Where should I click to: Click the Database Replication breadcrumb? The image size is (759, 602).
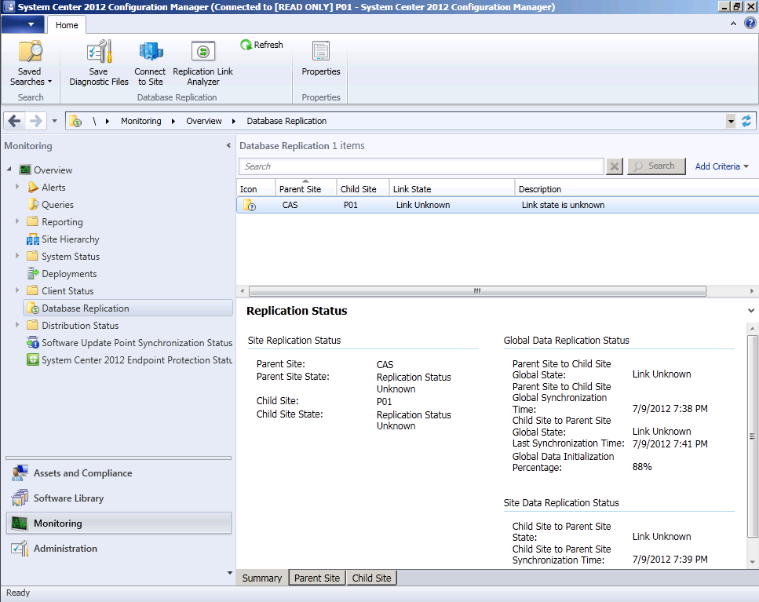[286, 121]
